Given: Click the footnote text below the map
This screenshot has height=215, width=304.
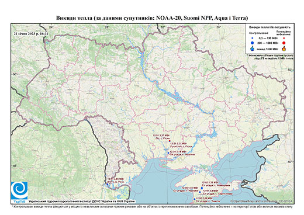Looking at the screenshot, I should pos(152,206).
